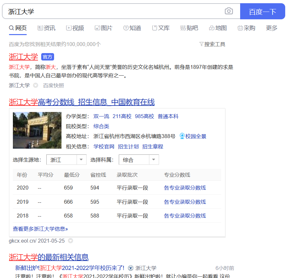This screenshot has width=291, height=278.
Task: Open the 选择科属 dropdown showing 综合
Action: 139,160
